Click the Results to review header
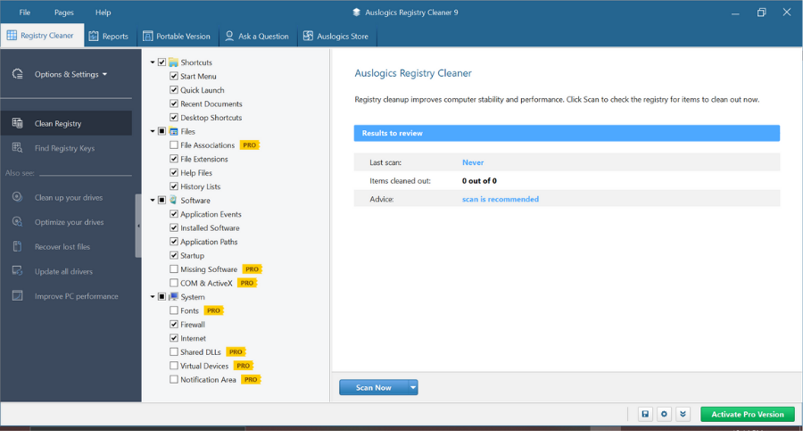 [567, 133]
